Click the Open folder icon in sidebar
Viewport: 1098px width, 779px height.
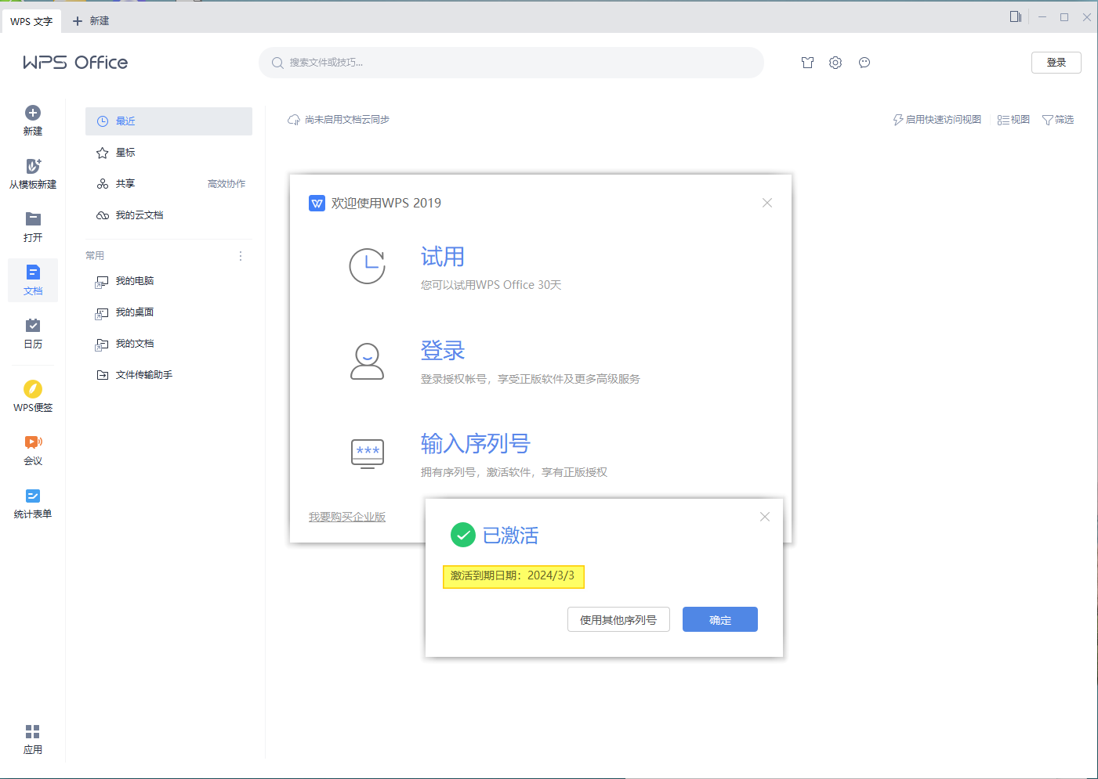[33, 219]
